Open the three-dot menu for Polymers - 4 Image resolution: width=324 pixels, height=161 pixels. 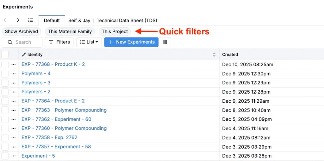(x=13, y=74)
